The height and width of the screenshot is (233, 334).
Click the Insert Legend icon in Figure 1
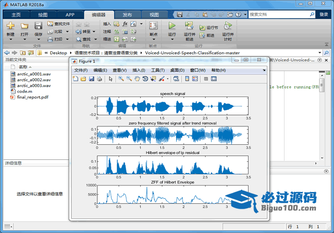coord(195,79)
